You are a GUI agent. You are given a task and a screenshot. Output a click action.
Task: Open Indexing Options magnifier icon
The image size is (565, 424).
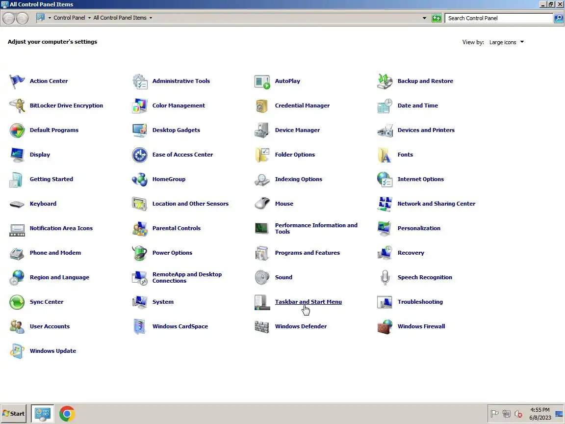[262, 179]
